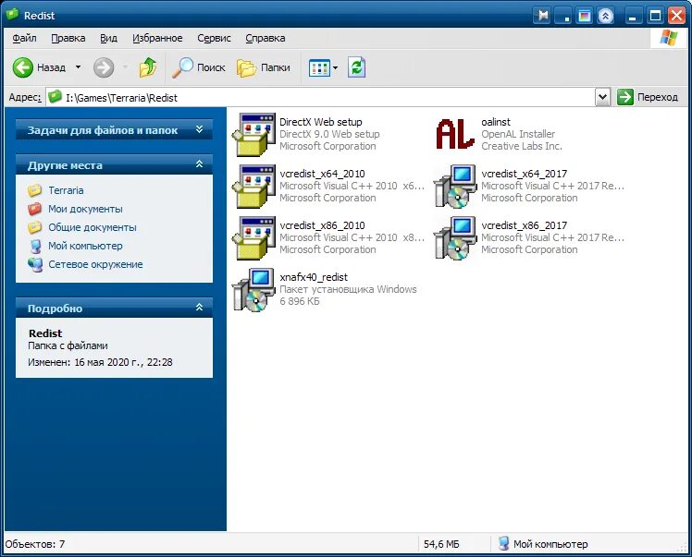Click the Мои документы folder icon

click(35, 209)
